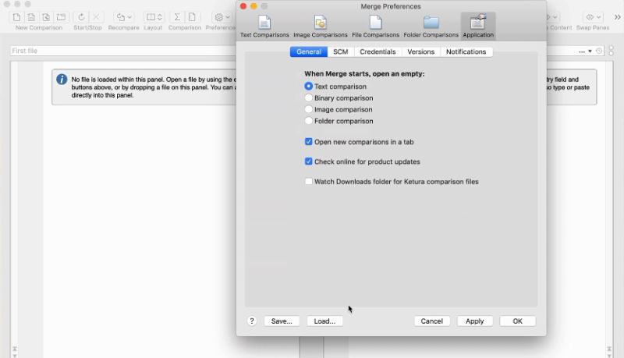The width and height of the screenshot is (624, 358).
Task: Switch to the SCM tab
Action: click(x=340, y=51)
